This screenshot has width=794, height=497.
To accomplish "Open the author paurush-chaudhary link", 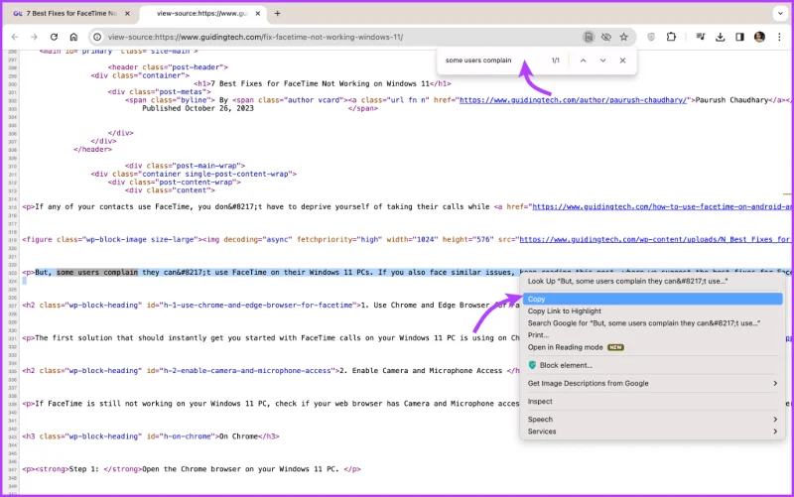I will pos(574,100).
